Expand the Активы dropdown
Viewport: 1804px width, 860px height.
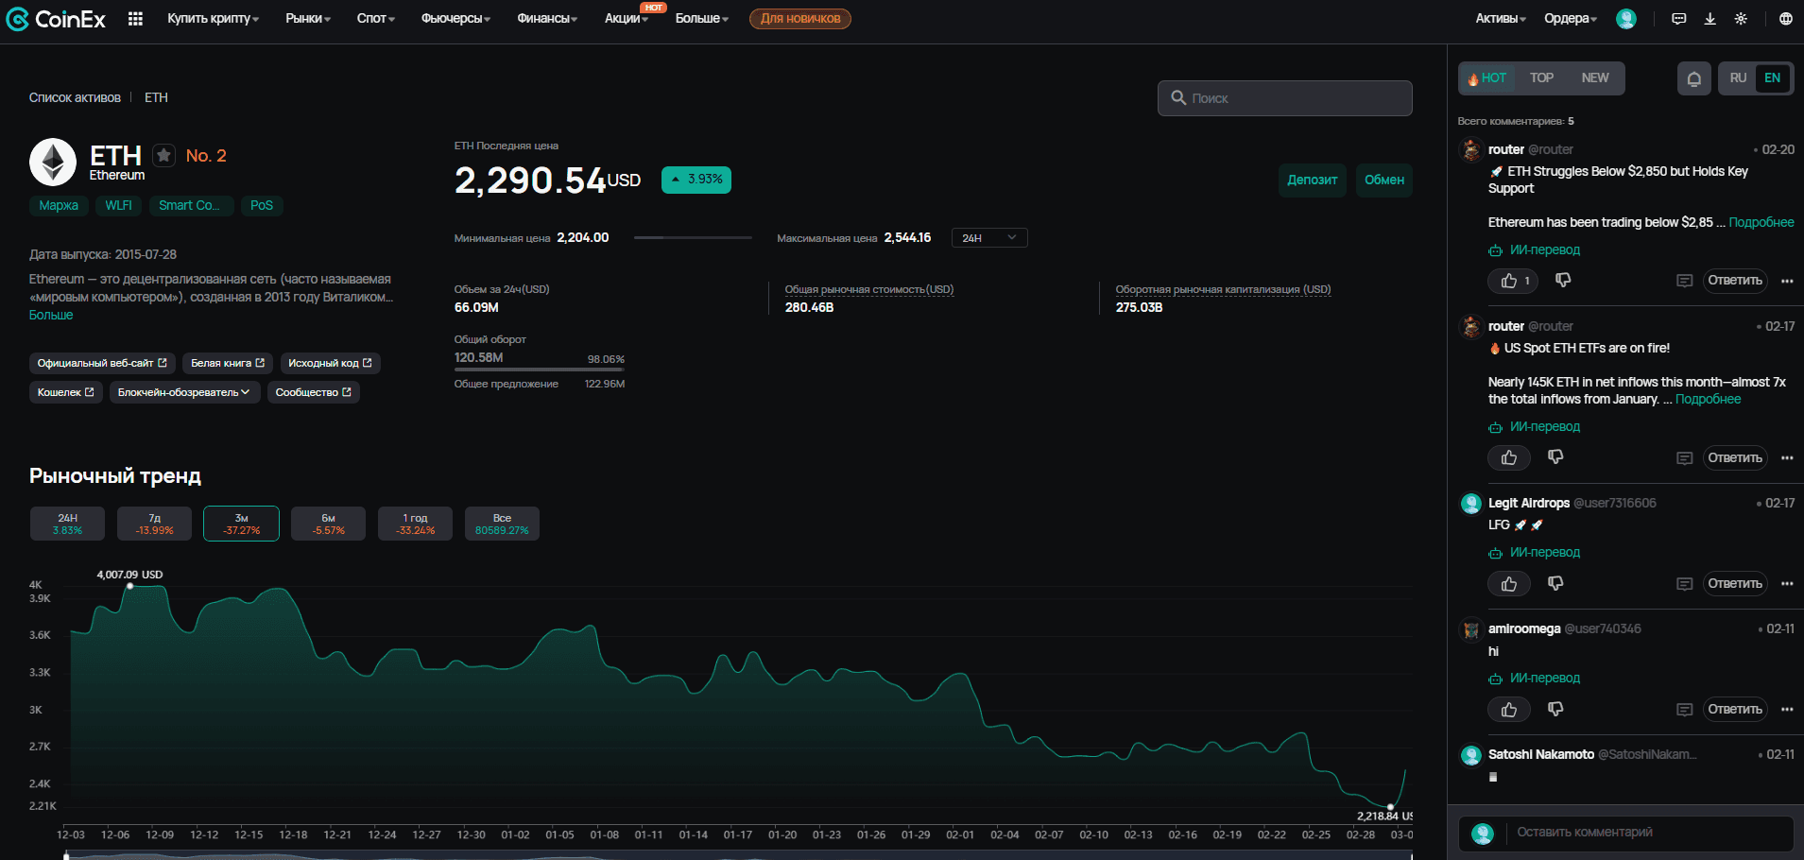1501,19
